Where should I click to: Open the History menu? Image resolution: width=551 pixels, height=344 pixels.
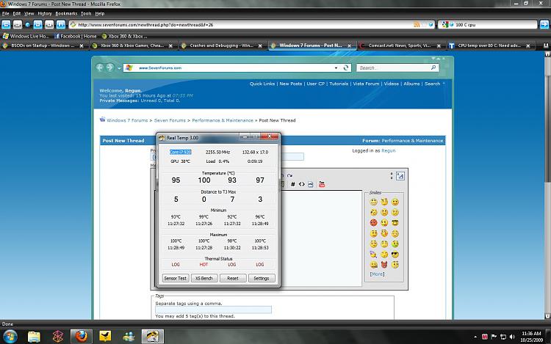coord(45,14)
